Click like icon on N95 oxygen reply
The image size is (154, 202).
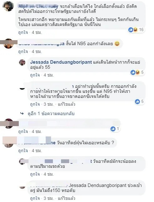137,102
